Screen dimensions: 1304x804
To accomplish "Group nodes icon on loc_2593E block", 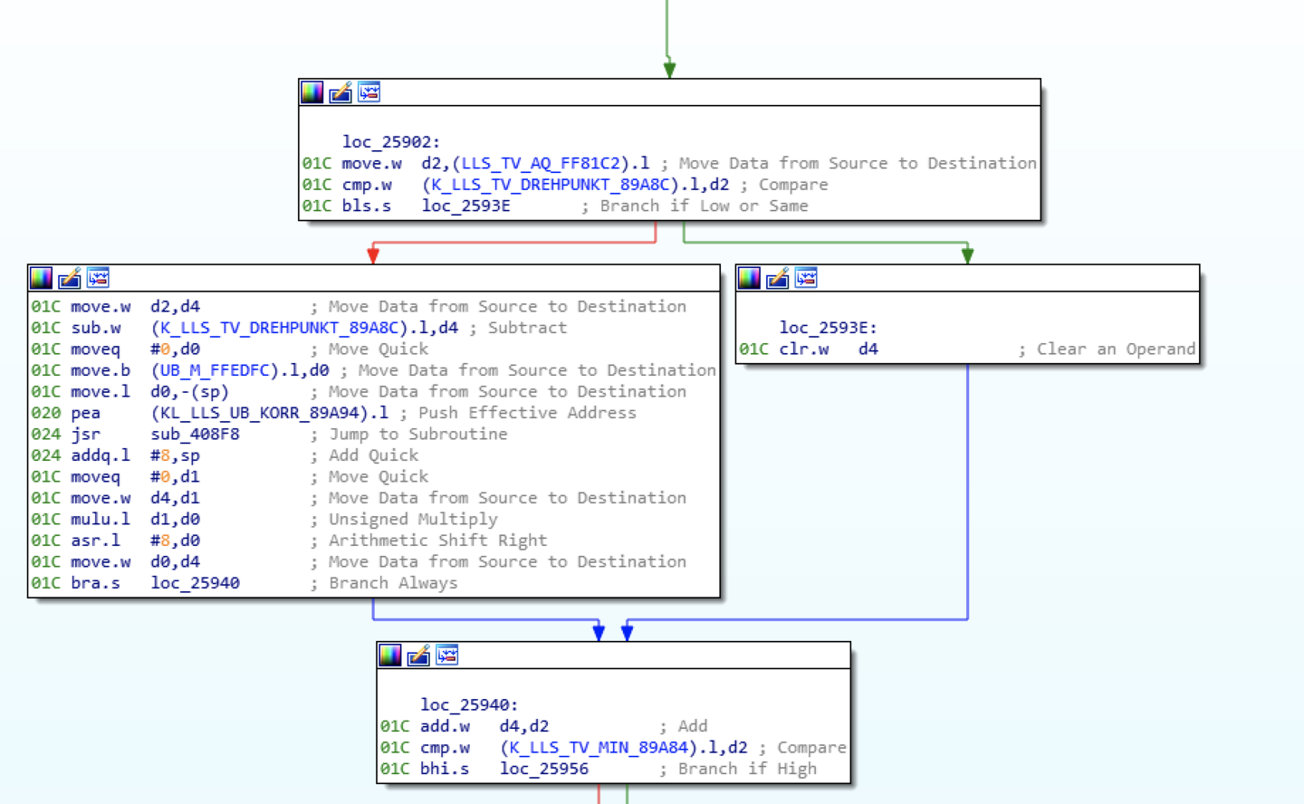I will click(807, 278).
